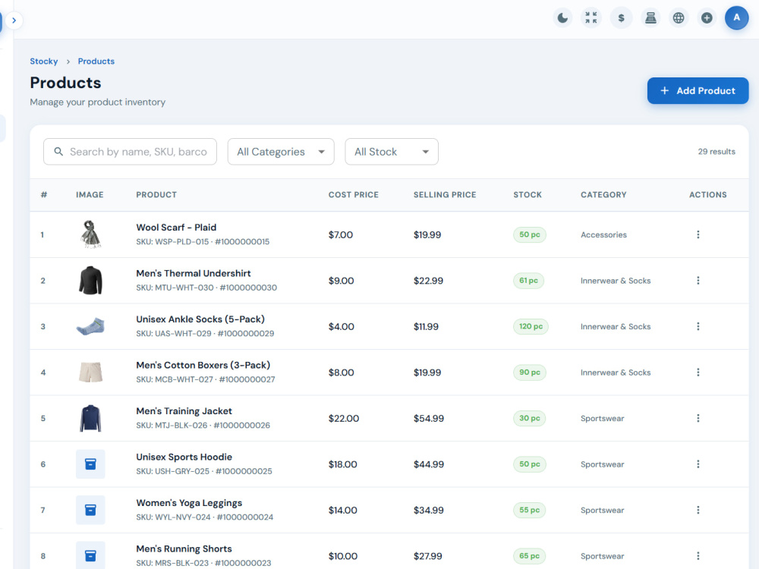
Task: Click the CATEGORY column header
Action: tap(603, 194)
